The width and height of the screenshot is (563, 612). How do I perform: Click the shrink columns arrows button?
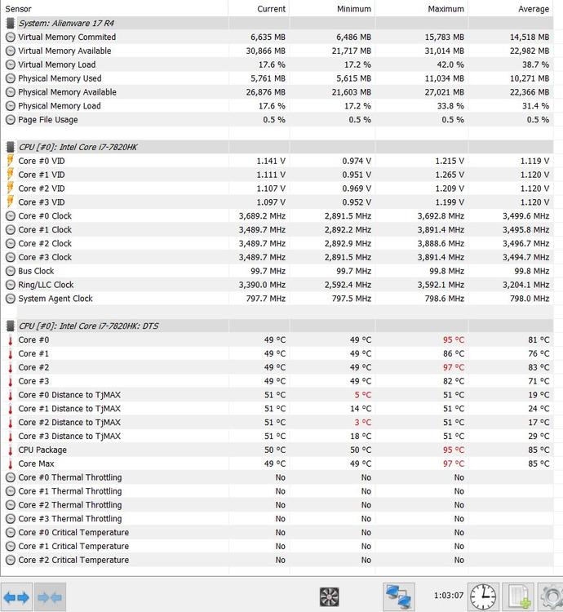pyautogui.click(x=50, y=597)
